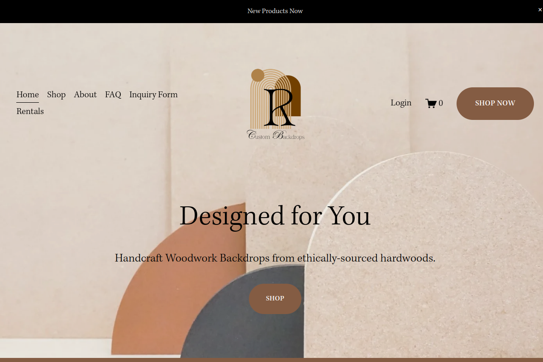Viewport: 543px width, 362px height.
Task: Click the Designed for You headline
Action: coord(275,216)
